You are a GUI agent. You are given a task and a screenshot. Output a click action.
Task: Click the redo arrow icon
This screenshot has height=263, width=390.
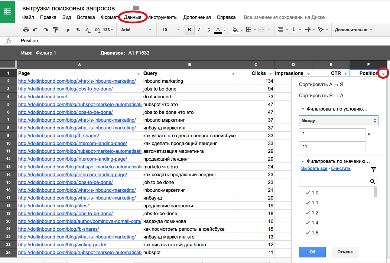click(x=46, y=30)
